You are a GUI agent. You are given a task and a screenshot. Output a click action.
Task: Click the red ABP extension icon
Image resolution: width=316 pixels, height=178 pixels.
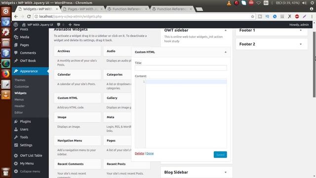tap(297, 16)
